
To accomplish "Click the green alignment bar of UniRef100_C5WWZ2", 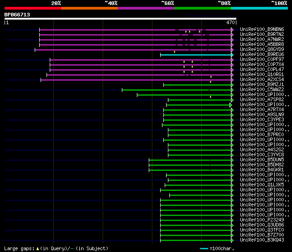I will pos(177,90).
